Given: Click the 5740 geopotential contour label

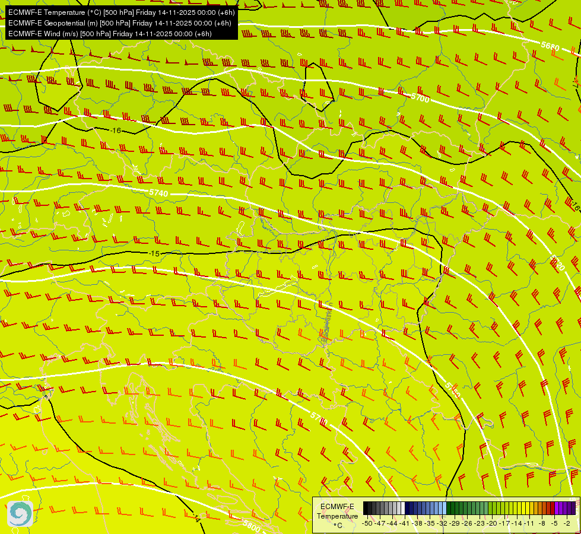Looking at the screenshot, I should (158, 193).
